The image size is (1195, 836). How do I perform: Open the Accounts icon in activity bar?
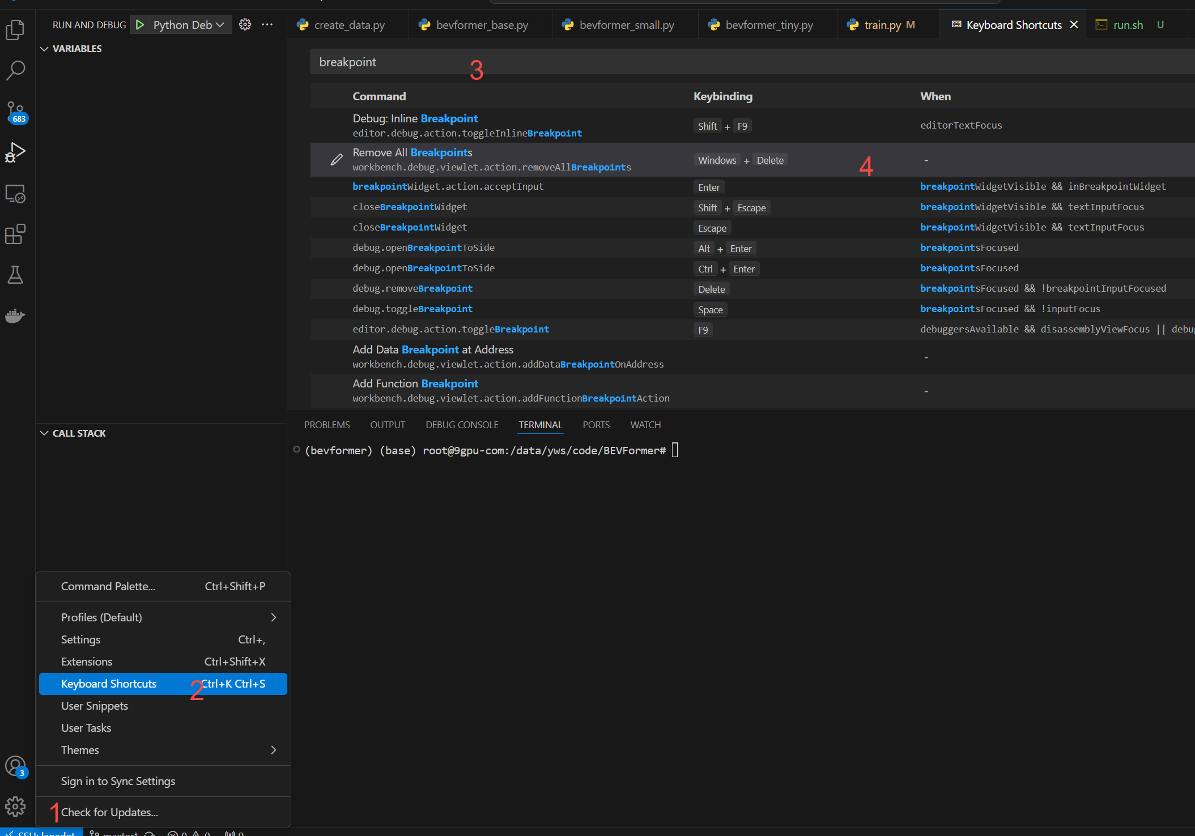(x=15, y=766)
